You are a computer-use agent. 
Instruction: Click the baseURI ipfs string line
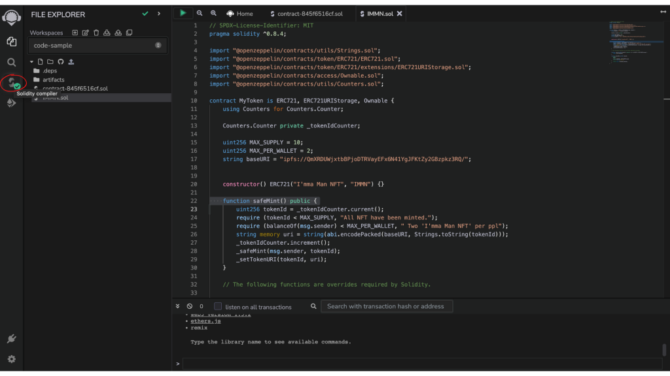[x=347, y=159]
